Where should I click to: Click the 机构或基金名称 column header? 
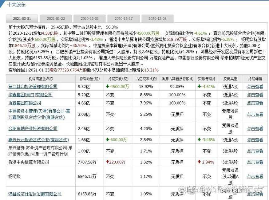[x=41, y=79]
